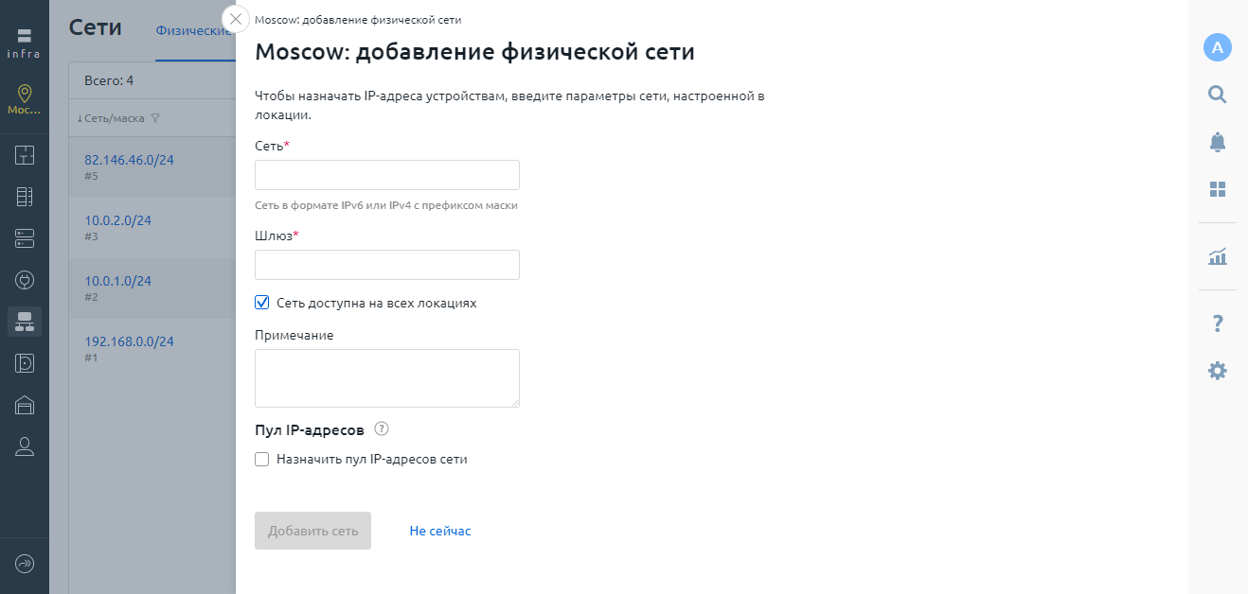Click the 'Не сейчас' link
This screenshot has width=1248, height=594.
coord(440,531)
